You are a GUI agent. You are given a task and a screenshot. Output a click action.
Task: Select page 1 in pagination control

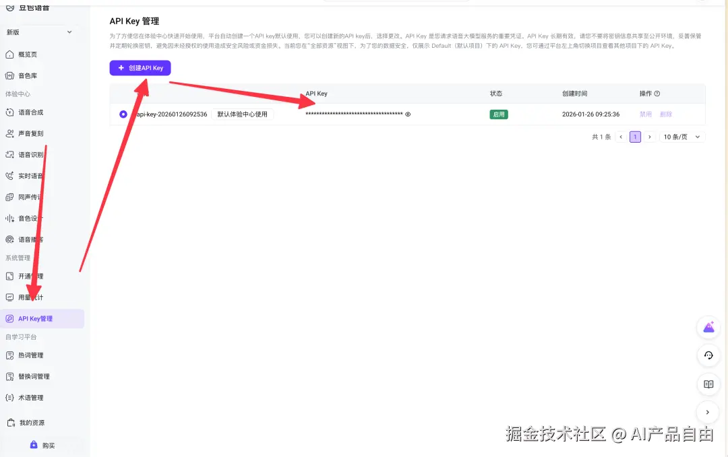[635, 137]
